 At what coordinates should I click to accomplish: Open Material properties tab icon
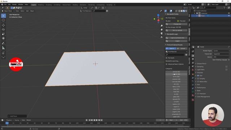[x=193, y=95]
